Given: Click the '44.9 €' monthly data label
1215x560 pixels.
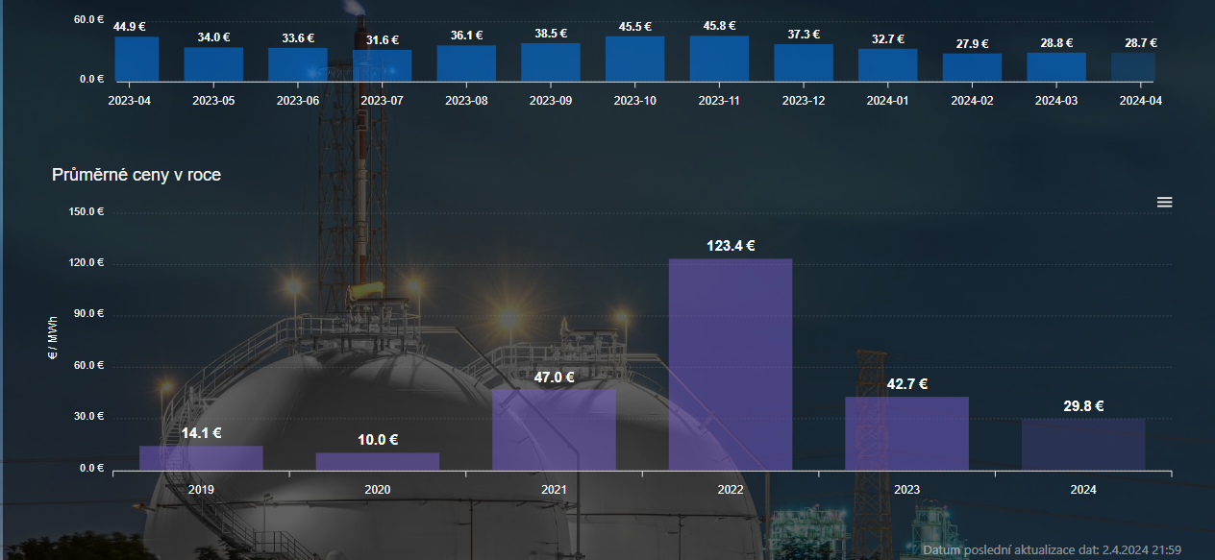Looking at the screenshot, I should pos(130,27).
